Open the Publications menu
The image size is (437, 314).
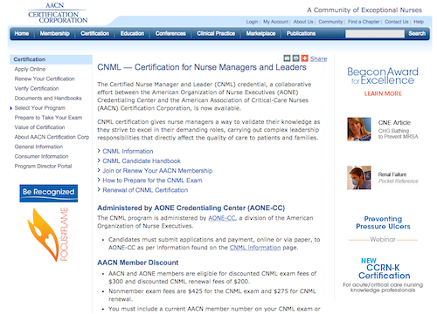pos(301,33)
